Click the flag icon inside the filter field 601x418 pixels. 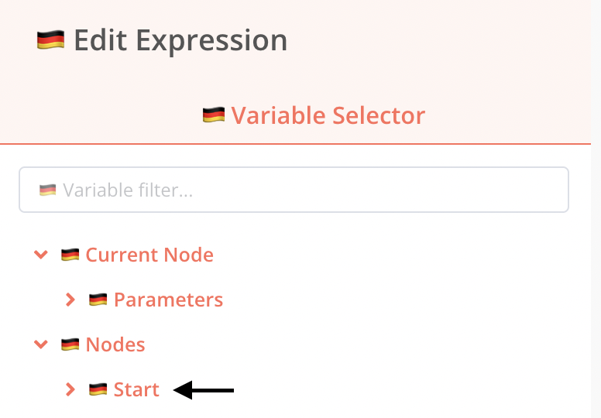[x=48, y=190]
